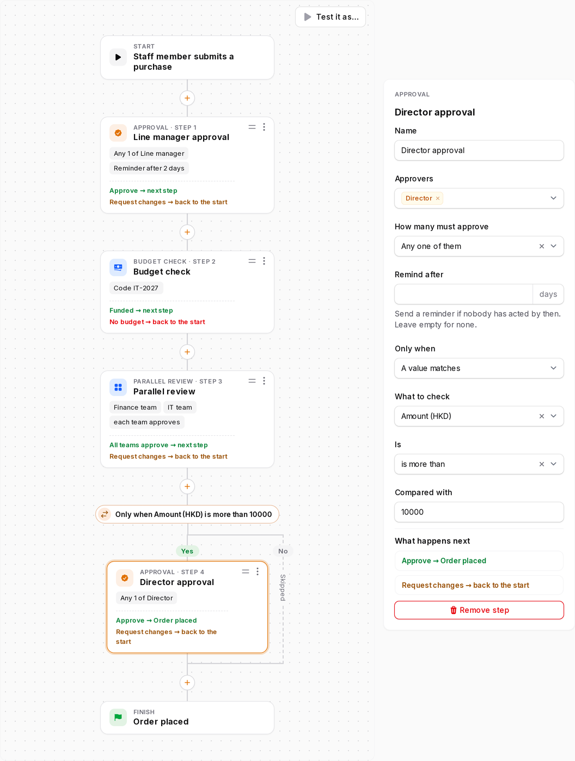Click the 'Any 1 of Director' chip
575x761 pixels.
coord(146,598)
